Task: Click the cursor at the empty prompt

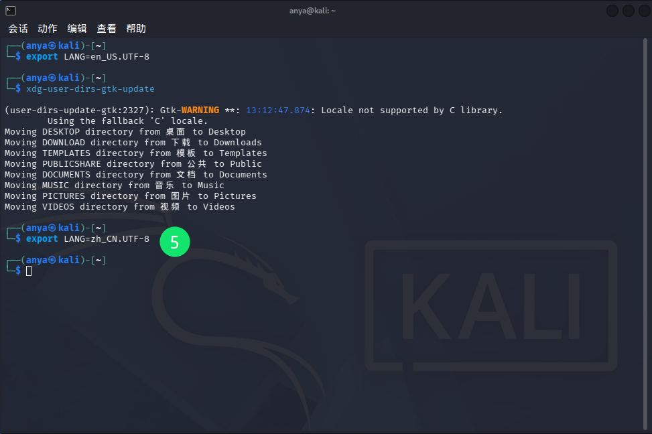Action: pos(29,271)
